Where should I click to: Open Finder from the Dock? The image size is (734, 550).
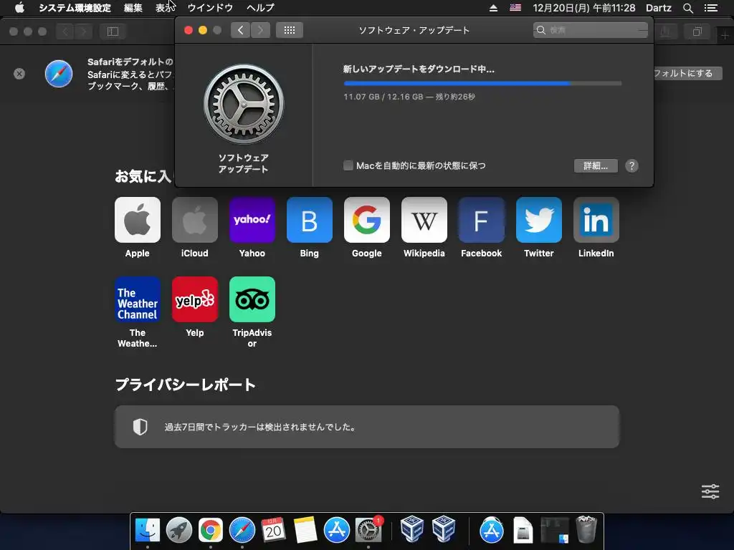(x=148, y=531)
